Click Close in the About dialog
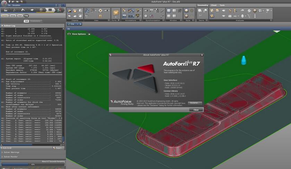Viewport: 291px width, 169px height. pos(196,110)
